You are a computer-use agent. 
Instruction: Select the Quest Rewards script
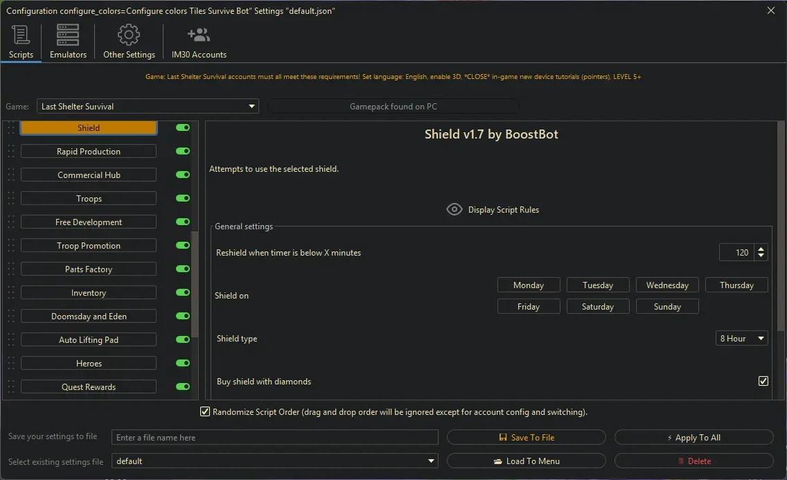[89, 387]
